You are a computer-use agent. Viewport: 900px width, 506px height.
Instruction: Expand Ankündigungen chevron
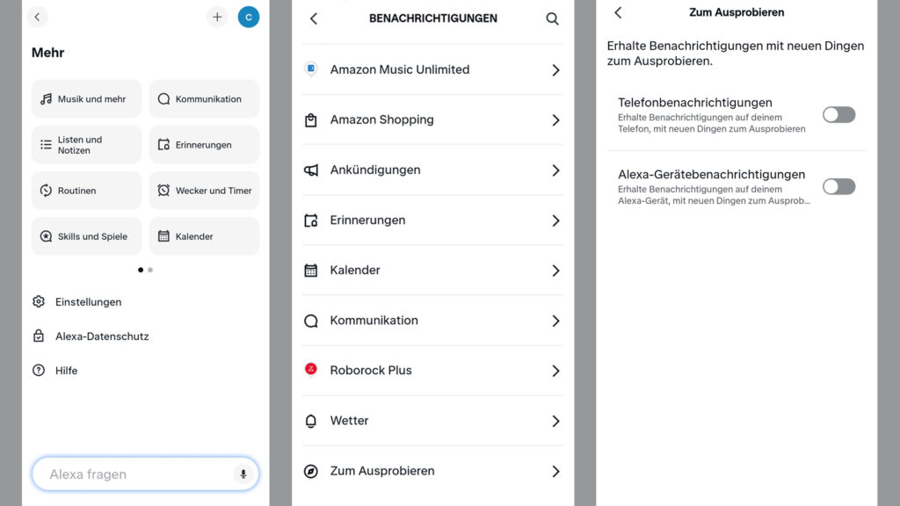coord(555,170)
